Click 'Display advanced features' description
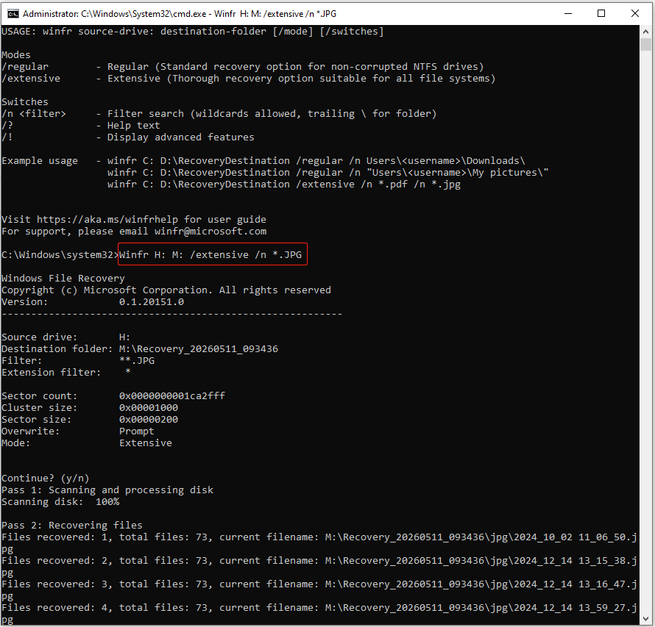 [180, 137]
